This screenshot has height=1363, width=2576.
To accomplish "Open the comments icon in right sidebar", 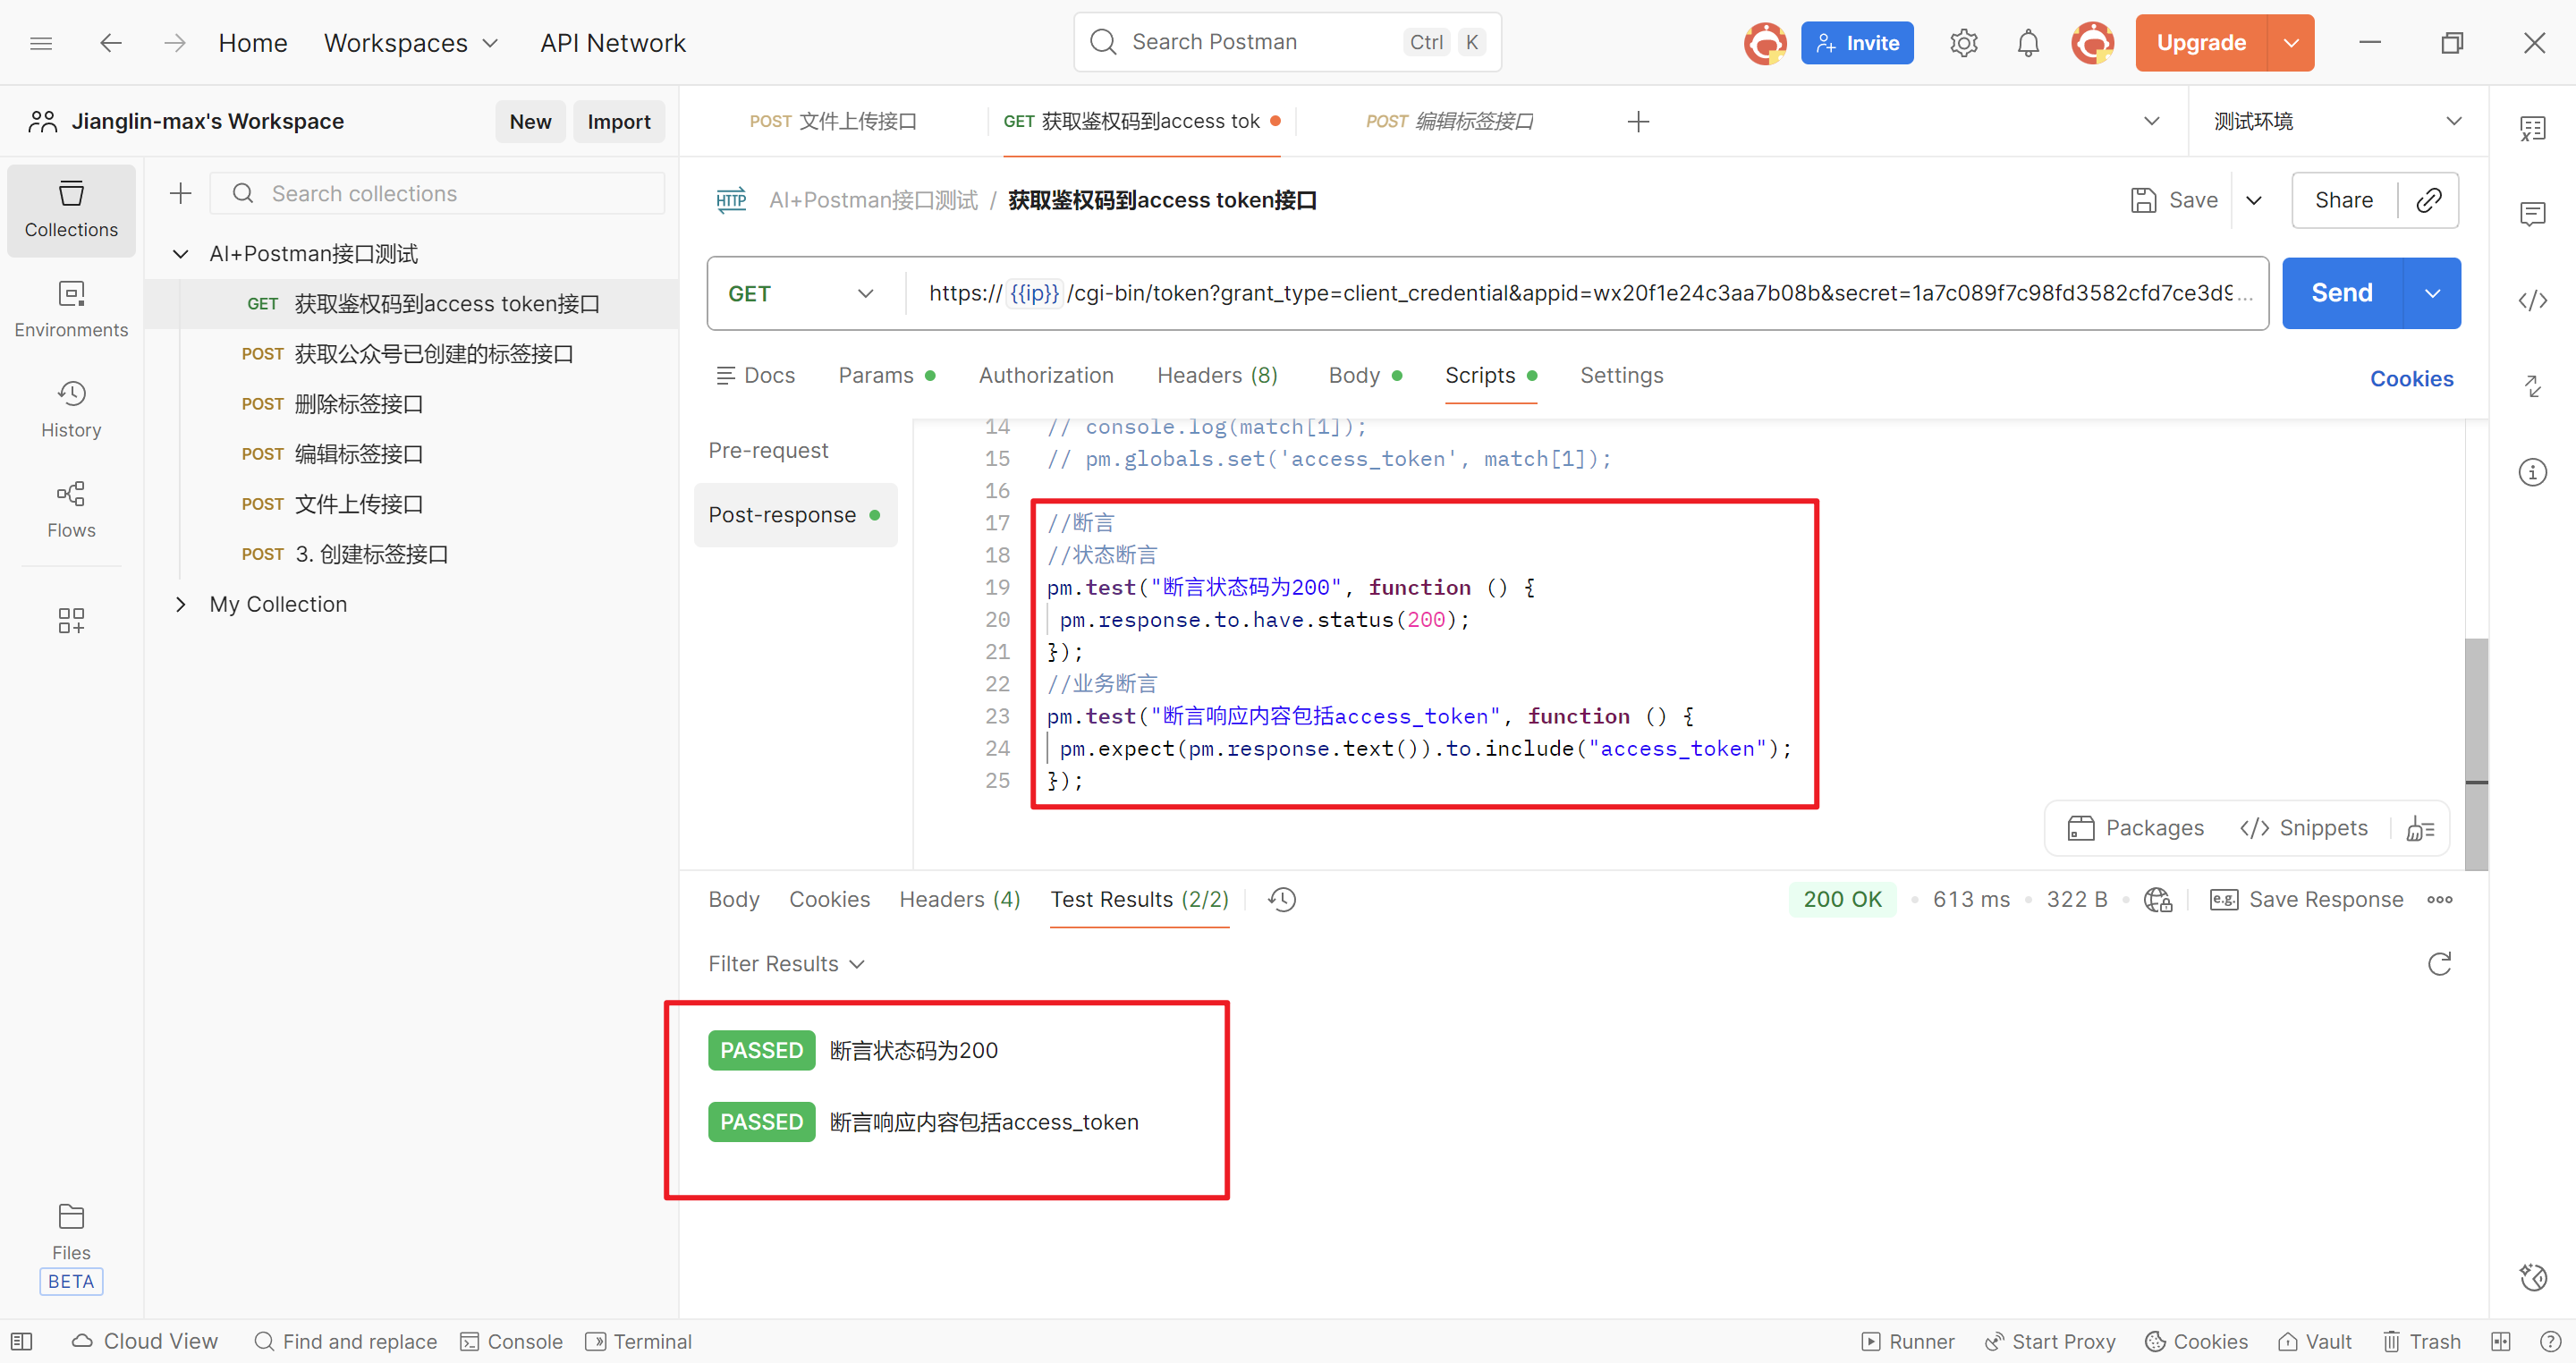I will (2532, 213).
